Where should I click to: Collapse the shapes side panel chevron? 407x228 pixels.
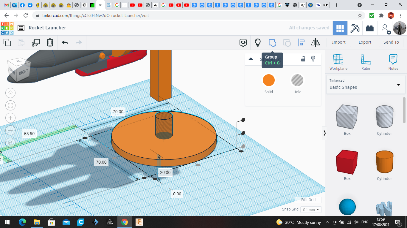(324, 133)
